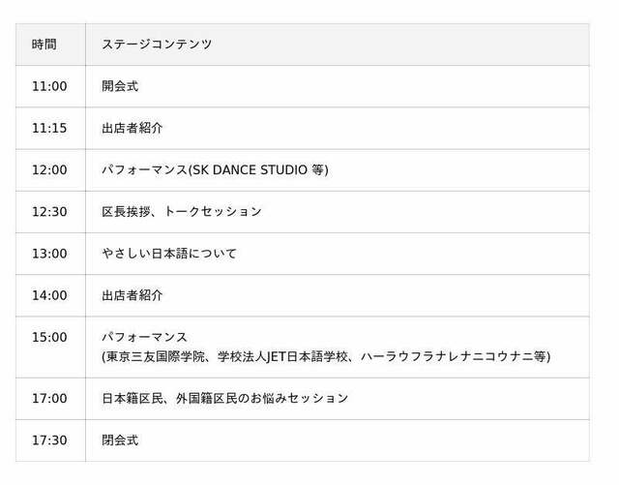Viewport: 619px width, 485px height.
Task: Click the 時間 column header
Action: point(44,45)
